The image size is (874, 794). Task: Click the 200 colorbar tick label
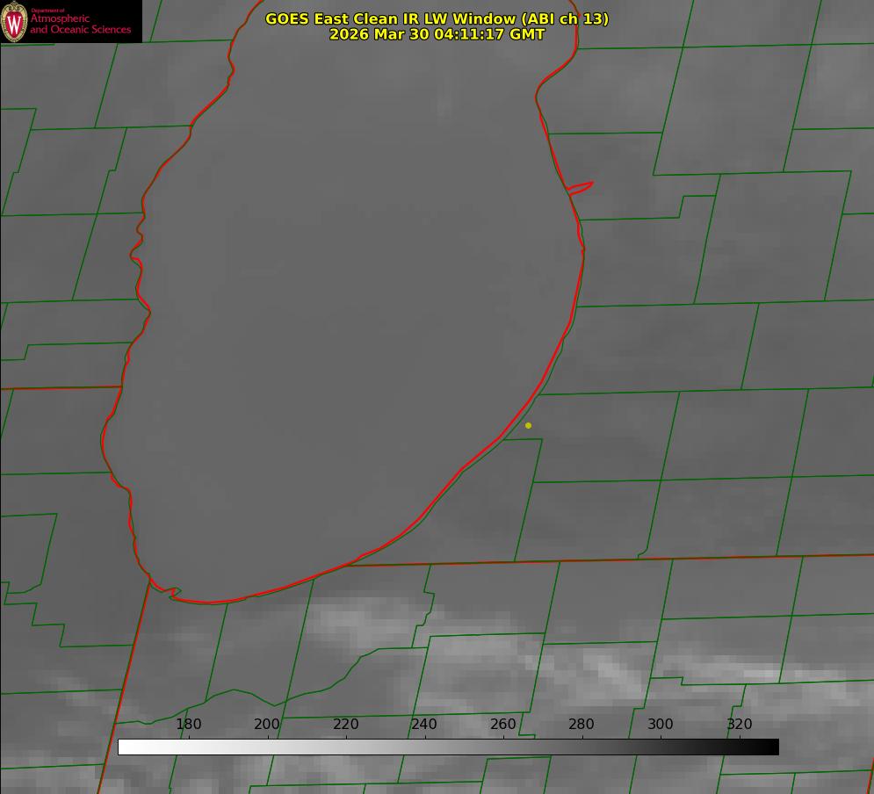tap(267, 725)
